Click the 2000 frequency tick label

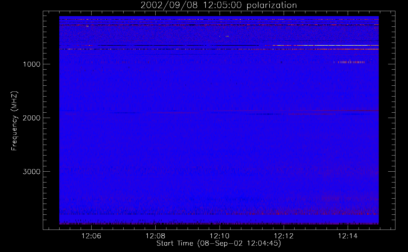[32, 118]
